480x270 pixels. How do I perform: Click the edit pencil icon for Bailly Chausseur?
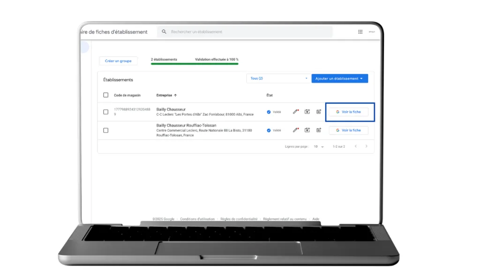(x=295, y=112)
